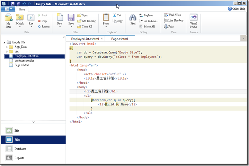
Task: Copy the selected text
Action: point(118,21)
